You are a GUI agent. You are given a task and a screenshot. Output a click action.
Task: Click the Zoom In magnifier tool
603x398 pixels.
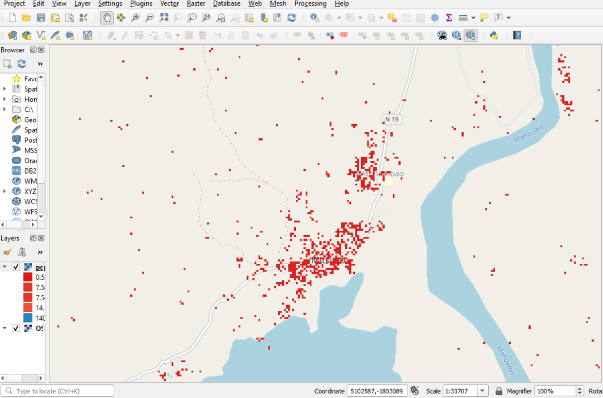[x=135, y=18]
